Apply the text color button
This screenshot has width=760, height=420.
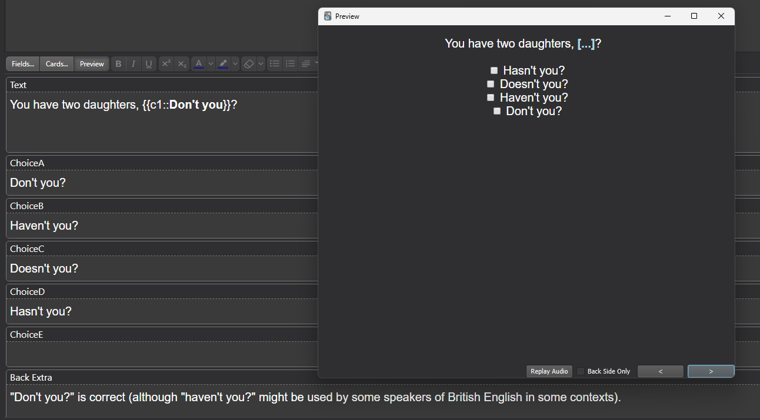tap(199, 64)
